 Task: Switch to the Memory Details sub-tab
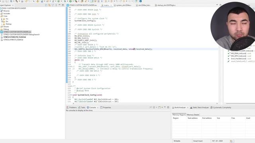point(193,115)
